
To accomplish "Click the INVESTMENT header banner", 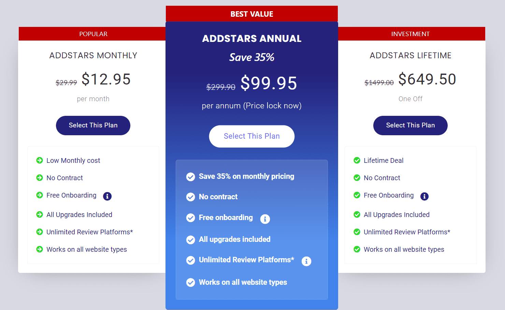I will click(410, 34).
